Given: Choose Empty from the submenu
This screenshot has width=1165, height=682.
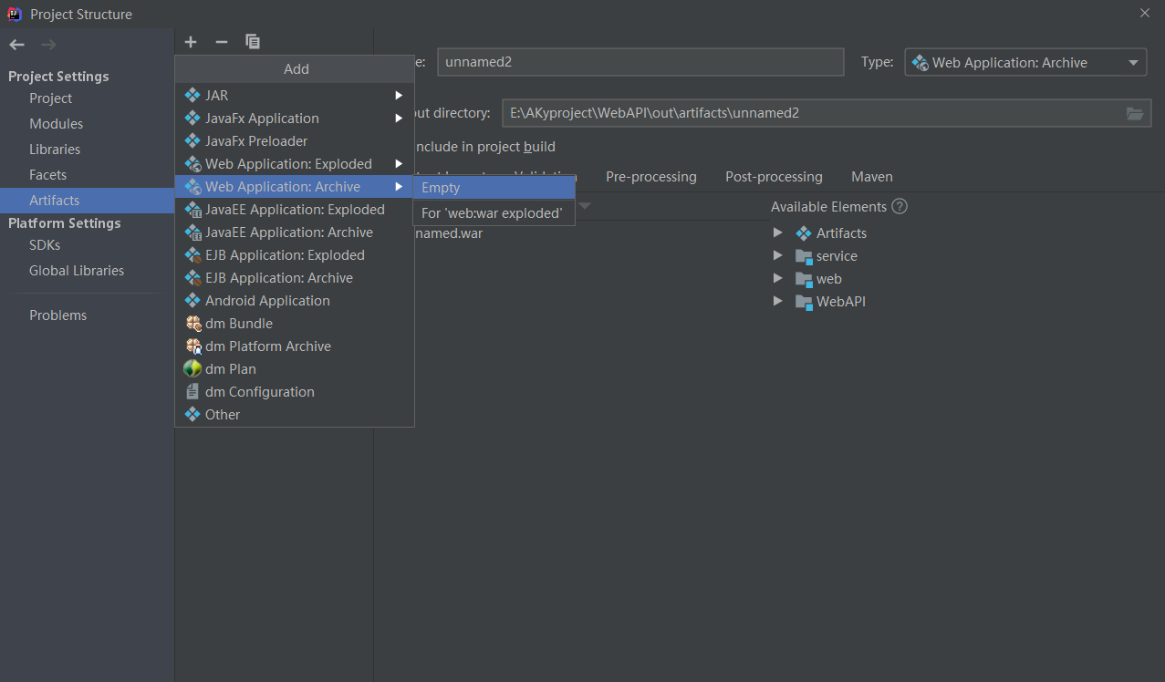Looking at the screenshot, I should [441, 188].
